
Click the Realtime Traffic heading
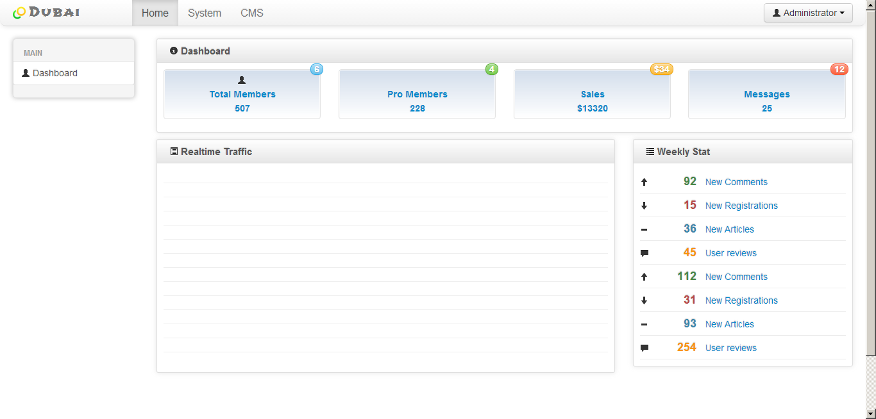216,152
